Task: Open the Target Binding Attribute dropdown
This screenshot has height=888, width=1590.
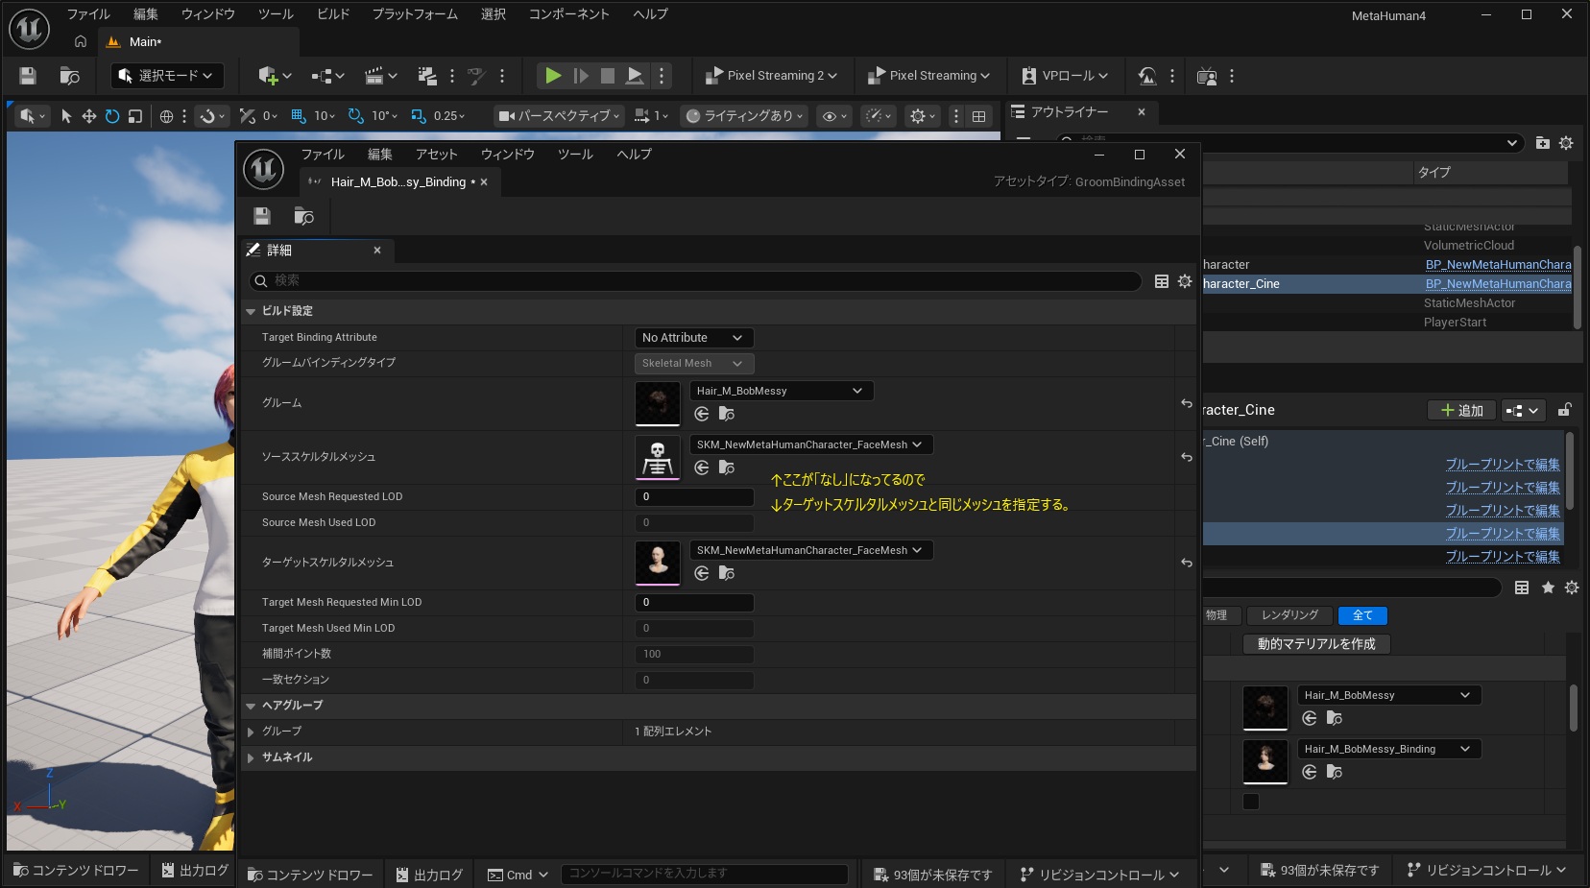Action: click(693, 338)
